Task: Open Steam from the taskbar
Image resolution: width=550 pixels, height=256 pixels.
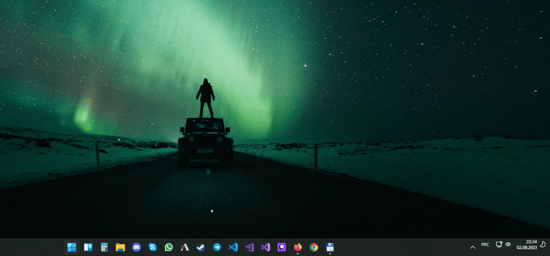Action: pyautogui.click(x=201, y=247)
